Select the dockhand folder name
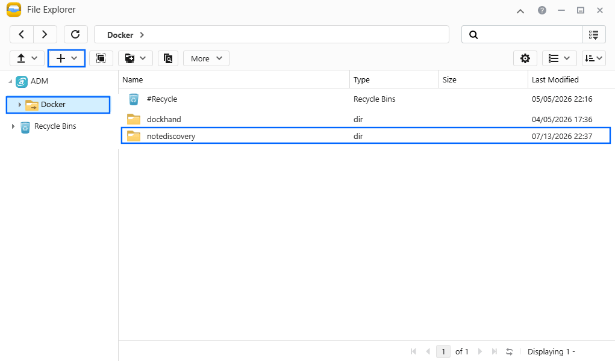 (x=164, y=119)
